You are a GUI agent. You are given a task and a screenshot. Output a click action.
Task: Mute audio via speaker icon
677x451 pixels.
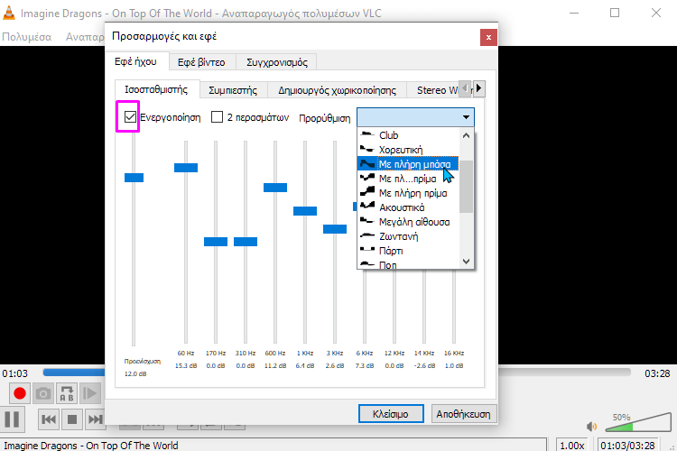(x=591, y=427)
